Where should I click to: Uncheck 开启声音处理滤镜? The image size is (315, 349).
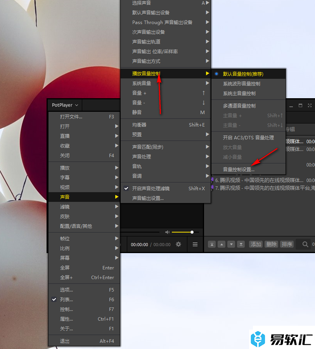coord(166,189)
